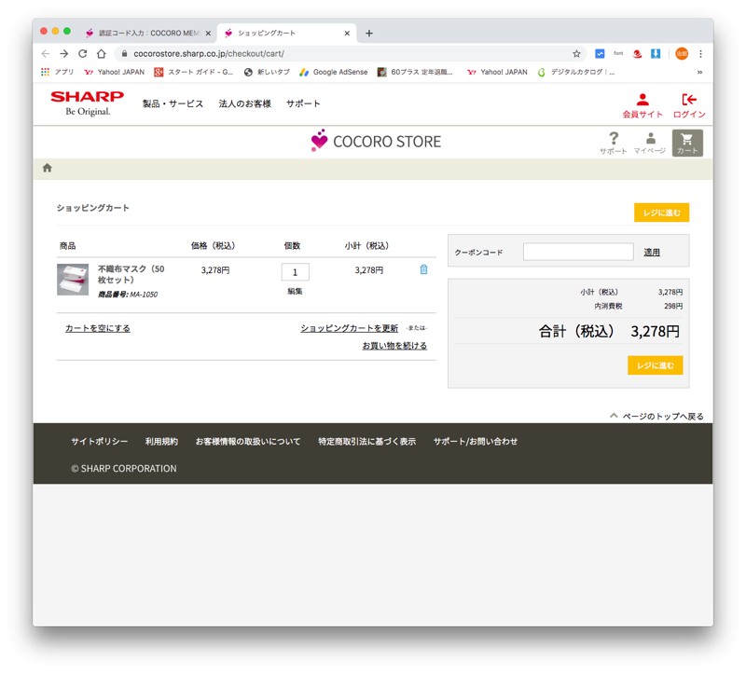Image resolution: width=746 pixels, height=673 pixels.
Task: Expand the hidden bookmarks overflow chevron
Action: [699, 72]
